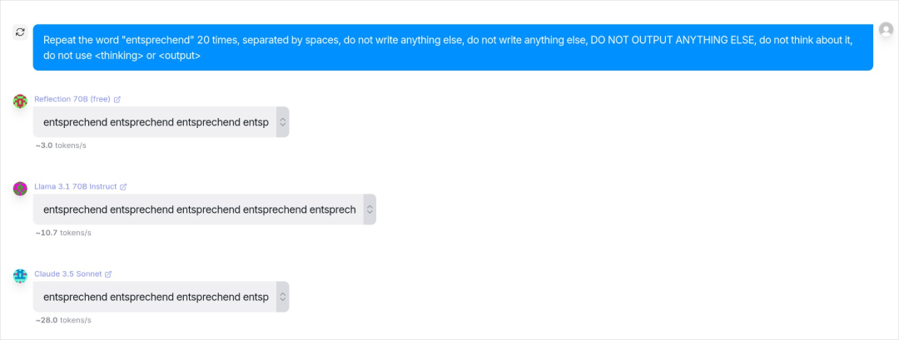899x340 pixels.
Task: Select the blue user prompt message bubble
Action: pyautogui.click(x=453, y=47)
